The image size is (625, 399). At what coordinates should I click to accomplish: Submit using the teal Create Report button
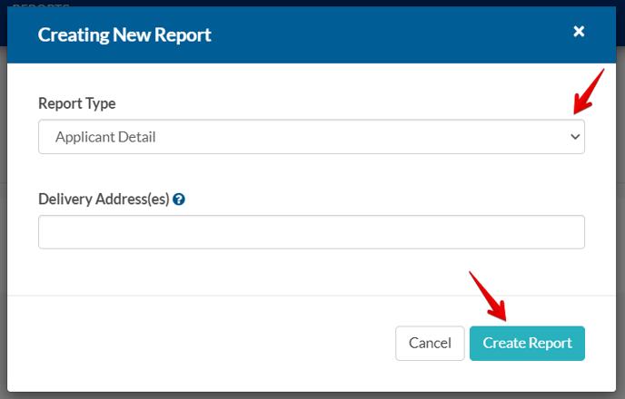coord(527,343)
